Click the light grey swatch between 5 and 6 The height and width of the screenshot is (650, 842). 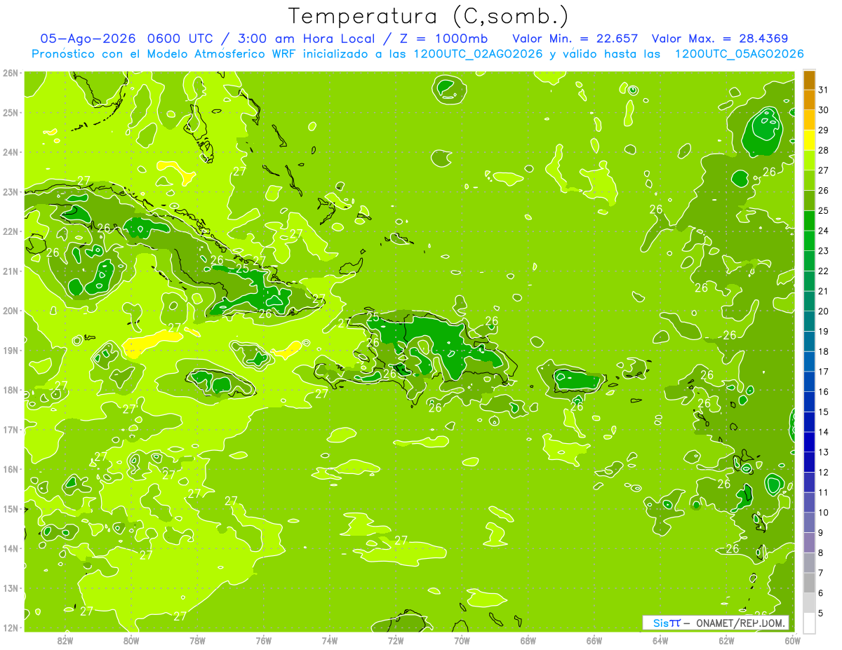[x=809, y=603]
